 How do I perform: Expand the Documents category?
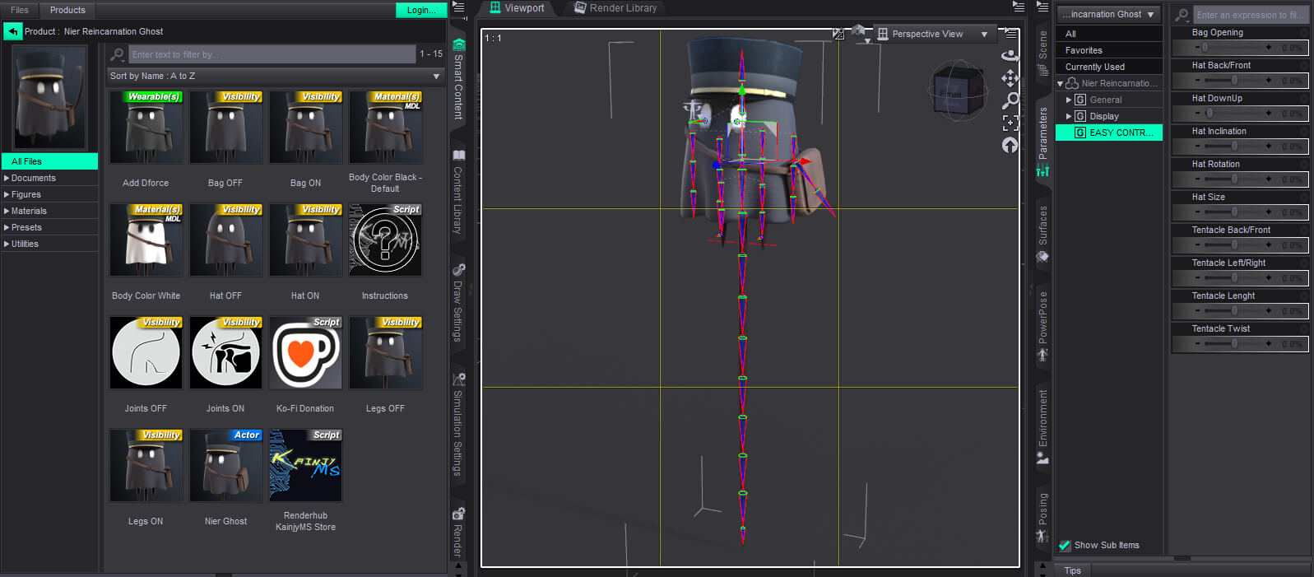click(x=7, y=178)
